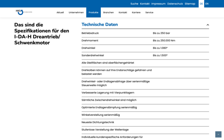Collapse the Technische Daten section chevron

click(x=208, y=25)
